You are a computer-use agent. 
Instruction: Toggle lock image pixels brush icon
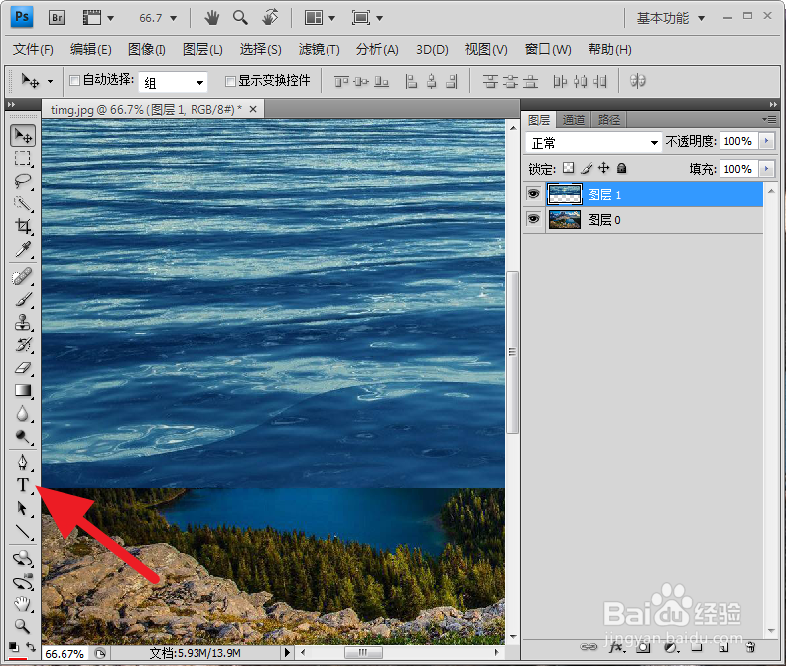pos(587,168)
